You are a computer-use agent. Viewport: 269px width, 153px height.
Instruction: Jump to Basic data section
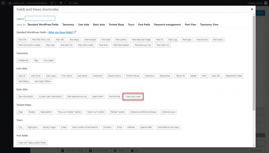(99, 24)
